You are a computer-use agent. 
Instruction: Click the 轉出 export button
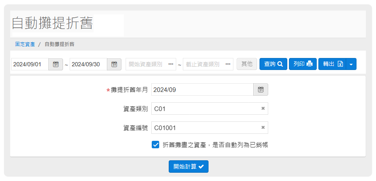pyautogui.click(x=332, y=64)
